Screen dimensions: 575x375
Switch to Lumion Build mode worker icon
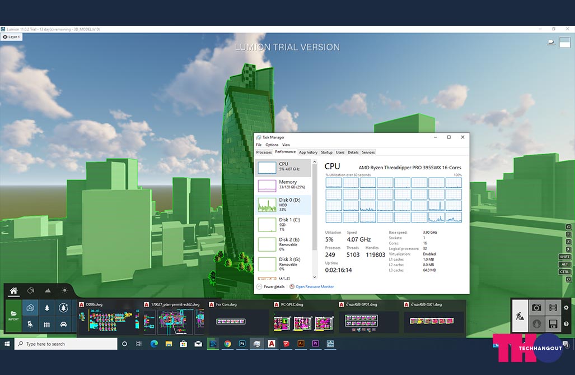click(x=520, y=316)
